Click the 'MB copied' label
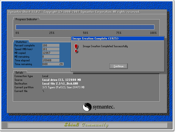 20,53
